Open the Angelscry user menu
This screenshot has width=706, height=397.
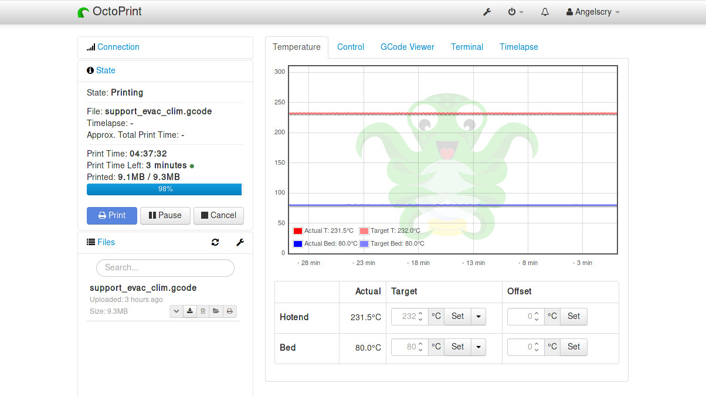(593, 12)
